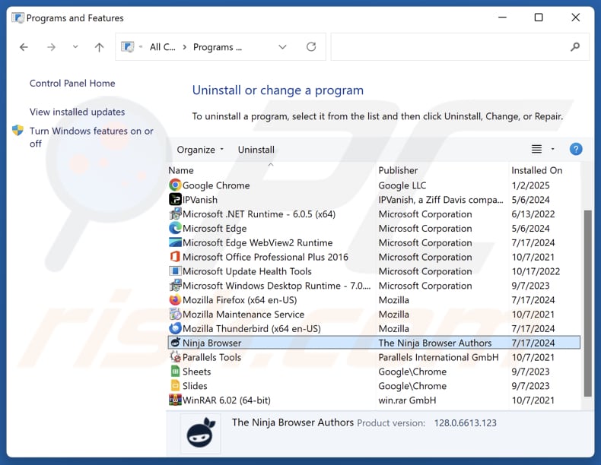
Task: Select Microsoft Update Health Tools name
Action: tap(247, 271)
